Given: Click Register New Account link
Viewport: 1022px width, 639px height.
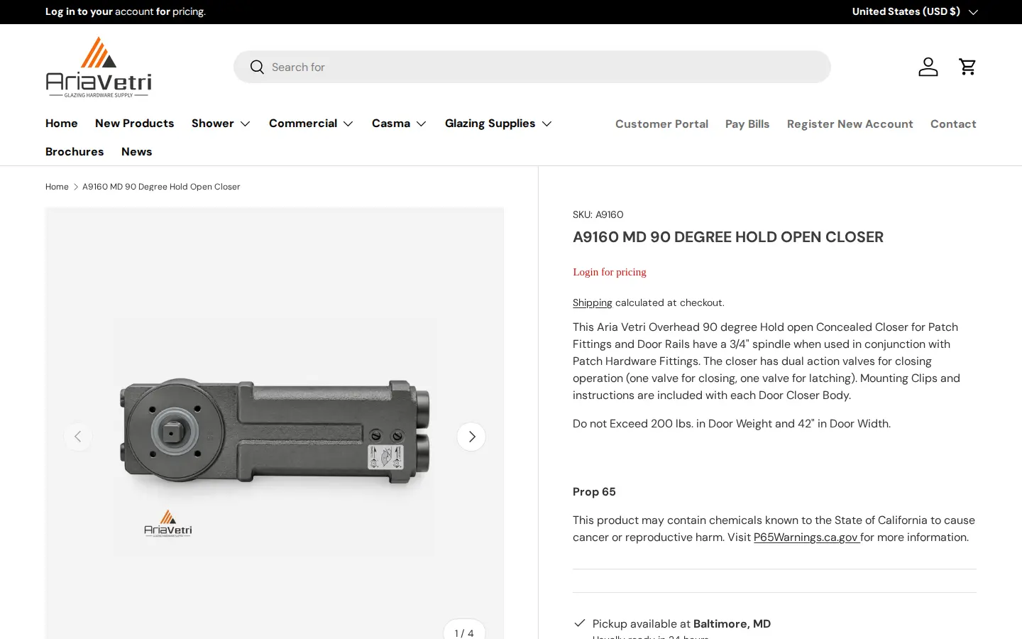Looking at the screenshot, I should [x=850, y=124].
